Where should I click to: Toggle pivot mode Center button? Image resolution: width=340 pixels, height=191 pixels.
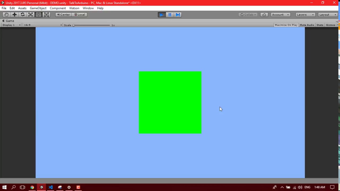[x=63, y=15]
